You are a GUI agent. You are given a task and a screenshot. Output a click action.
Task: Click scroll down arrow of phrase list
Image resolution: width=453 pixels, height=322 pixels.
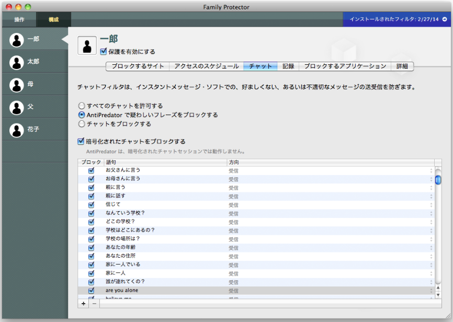438,295
